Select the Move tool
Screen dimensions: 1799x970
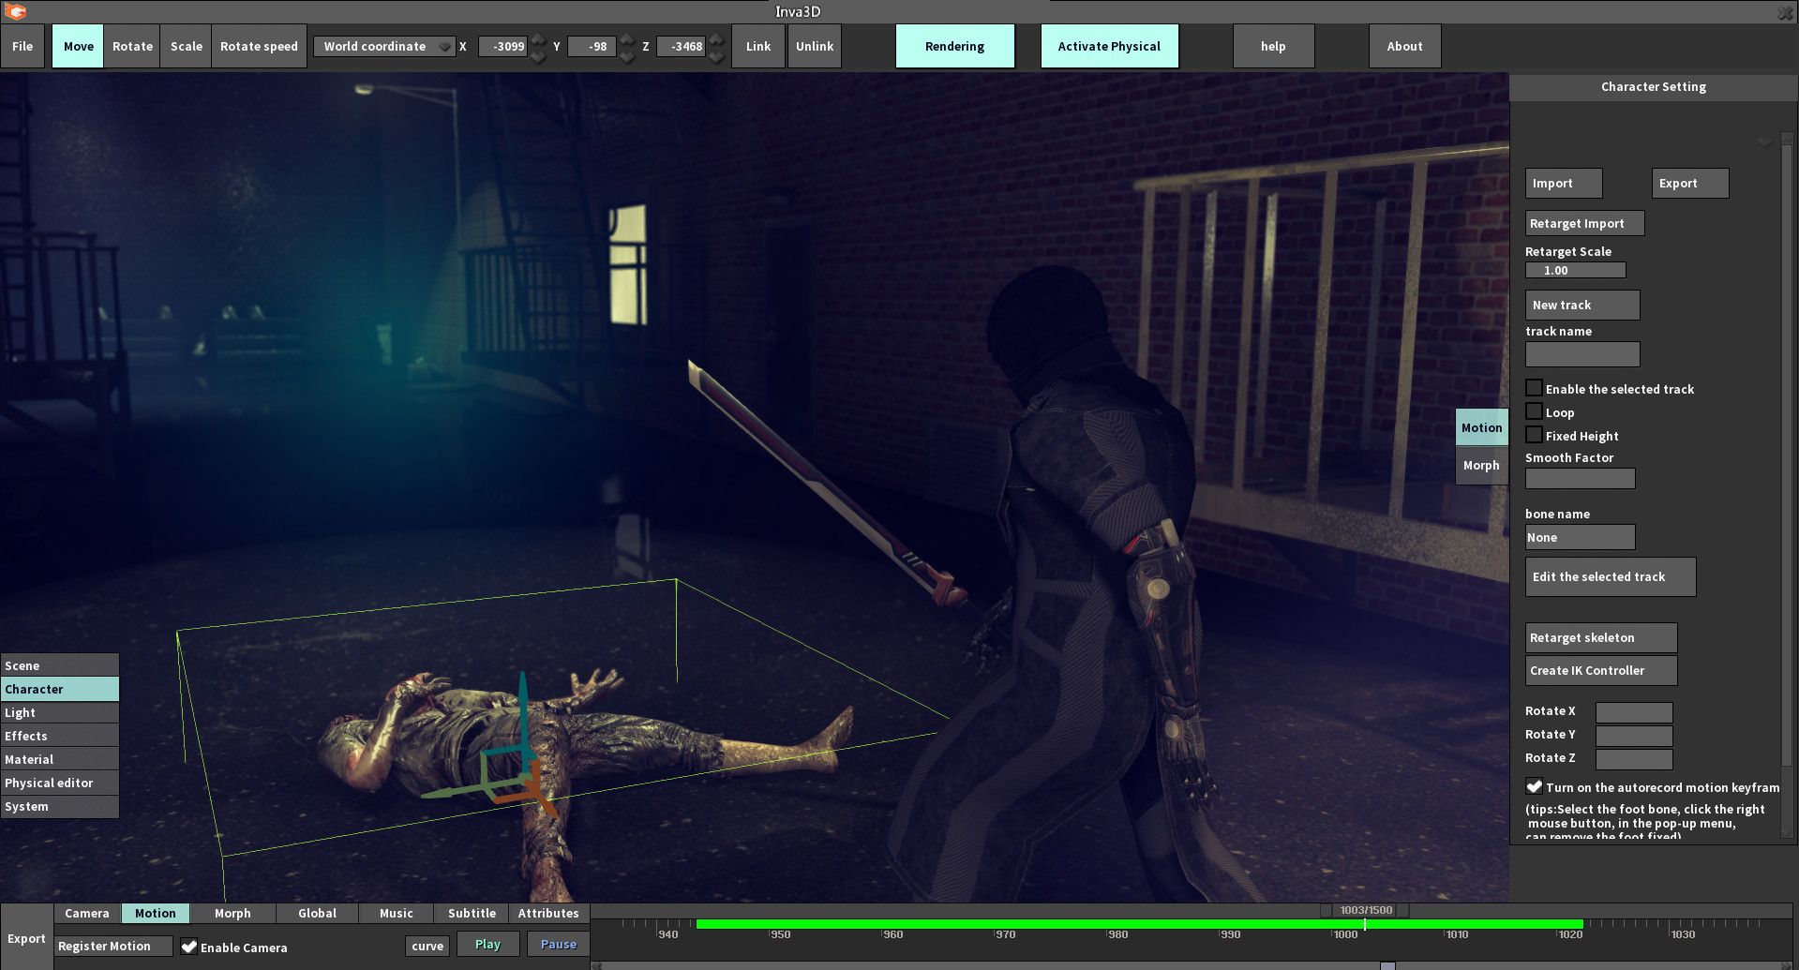[x=77, y=45]
